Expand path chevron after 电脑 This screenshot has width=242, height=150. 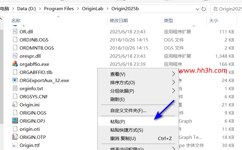13,9
